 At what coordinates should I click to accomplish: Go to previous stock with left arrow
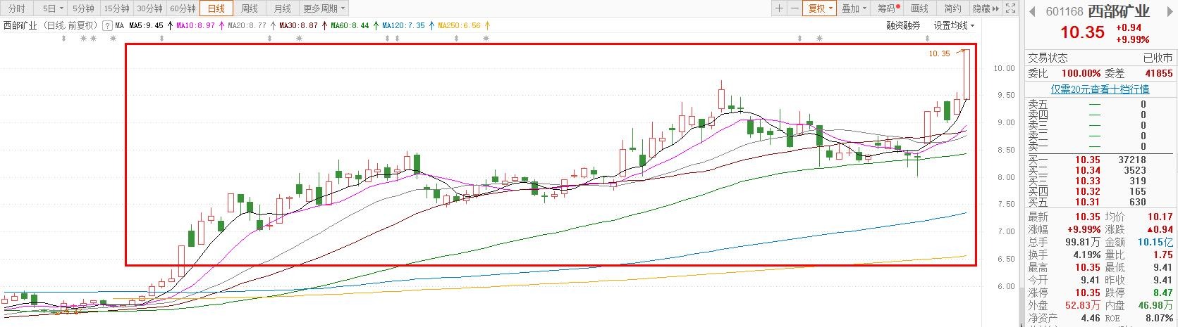[x=1033, y=11]
